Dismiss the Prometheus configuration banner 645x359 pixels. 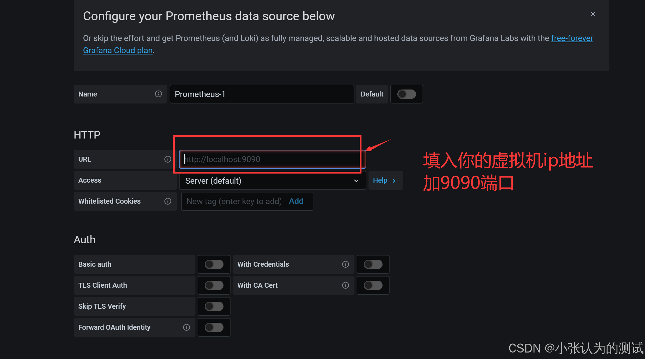(x=593, y=14)
